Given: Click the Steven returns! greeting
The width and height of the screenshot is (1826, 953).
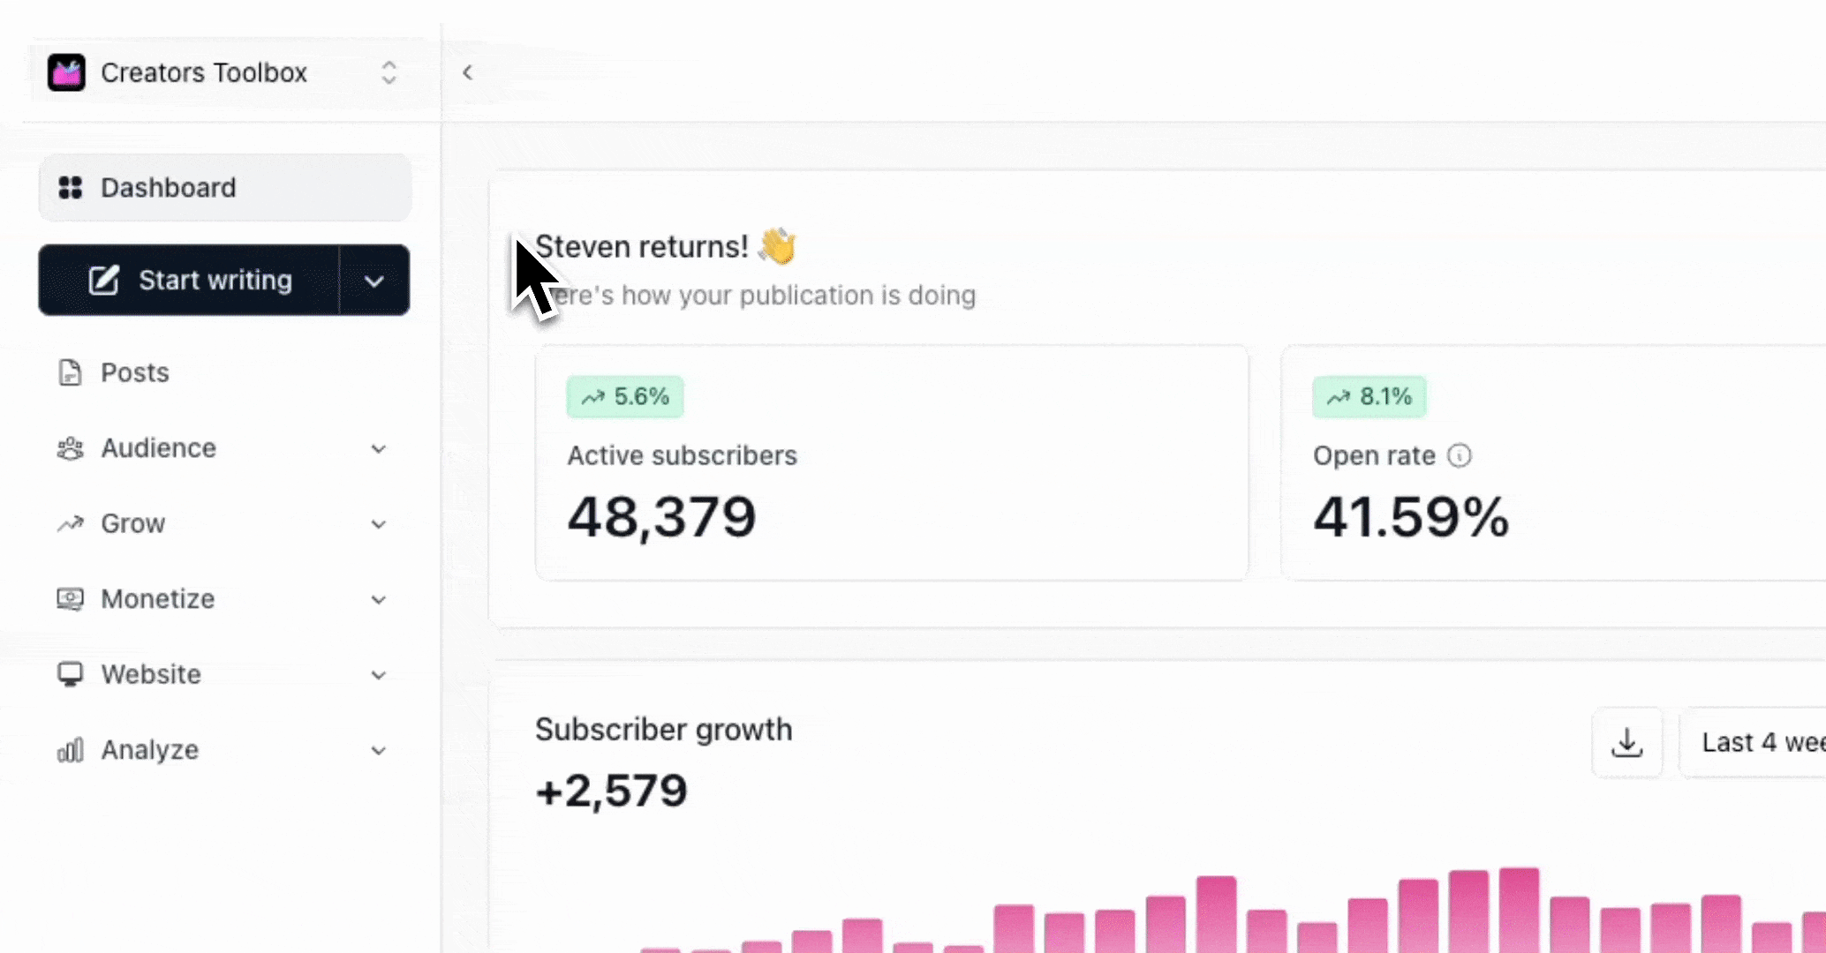Looking at the screenshot, I should point(642,247).
